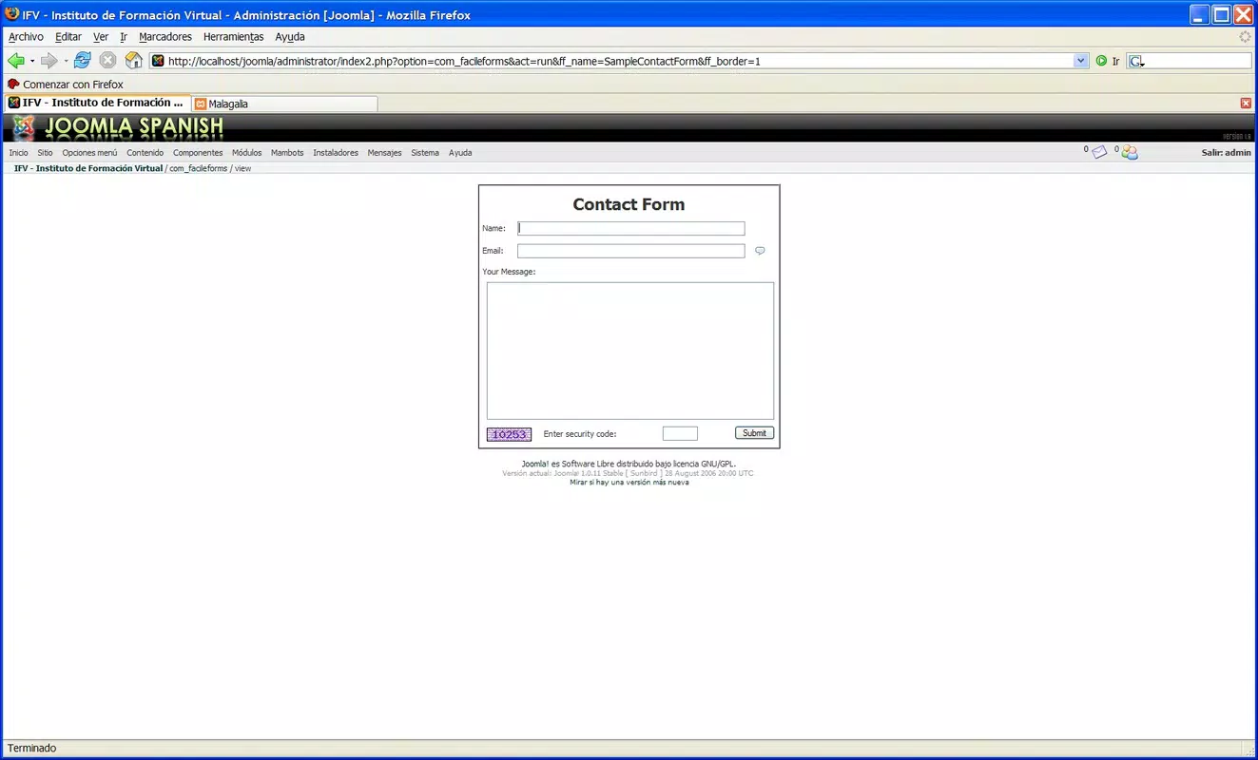Click the site favicon in the address bar

[159, 61]
